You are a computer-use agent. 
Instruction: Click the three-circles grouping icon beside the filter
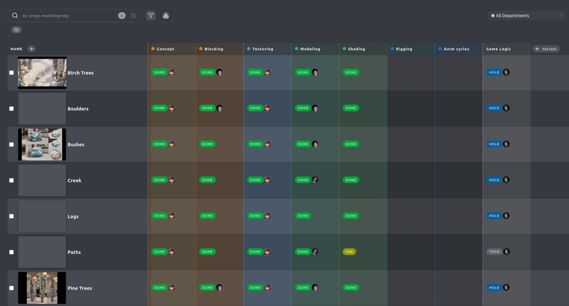click(x=166, y=16)
